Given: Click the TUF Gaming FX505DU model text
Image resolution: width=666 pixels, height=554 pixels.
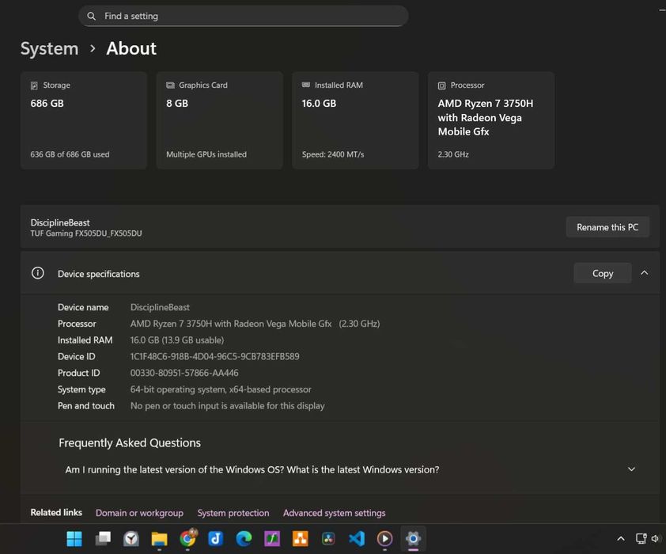Looking at the screenshot, I should point(86,233).
